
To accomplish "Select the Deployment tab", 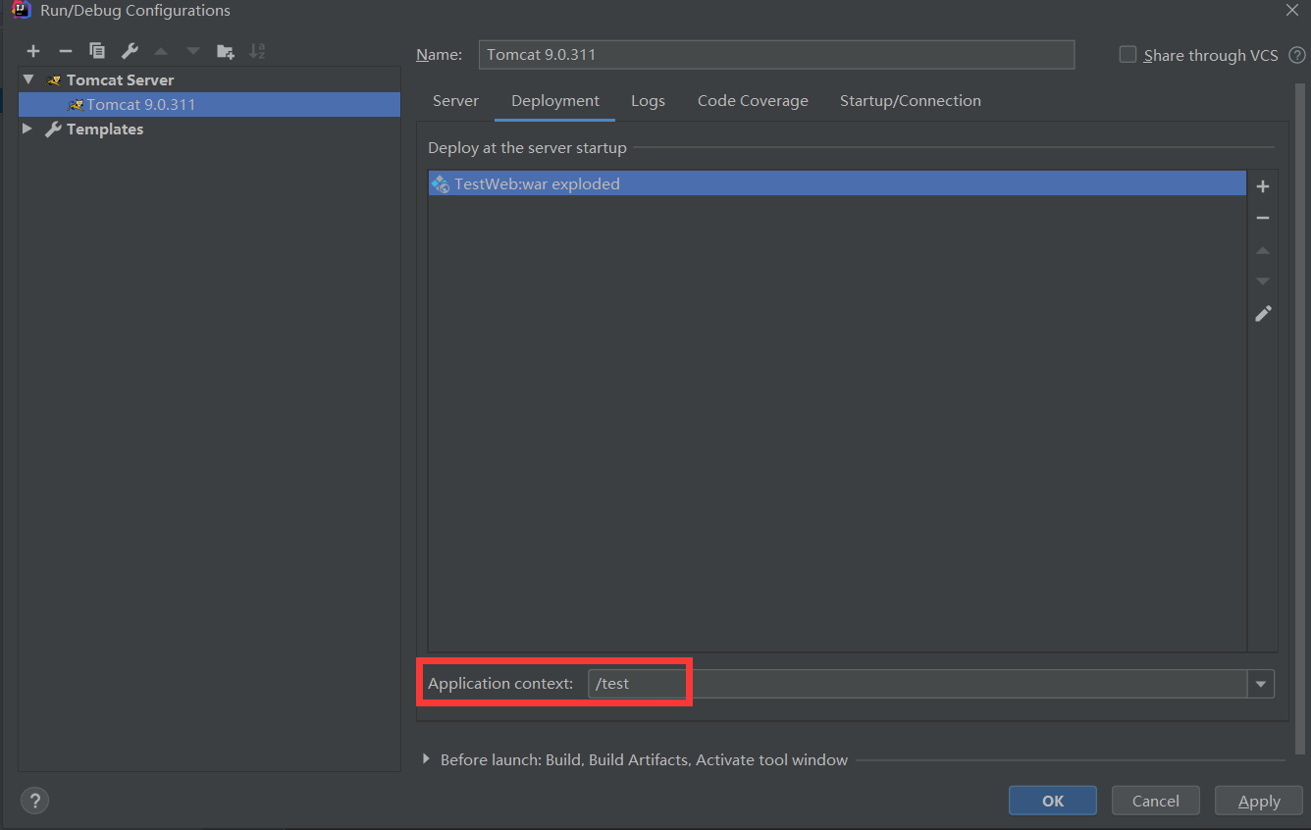I will [x=555, y=101].
